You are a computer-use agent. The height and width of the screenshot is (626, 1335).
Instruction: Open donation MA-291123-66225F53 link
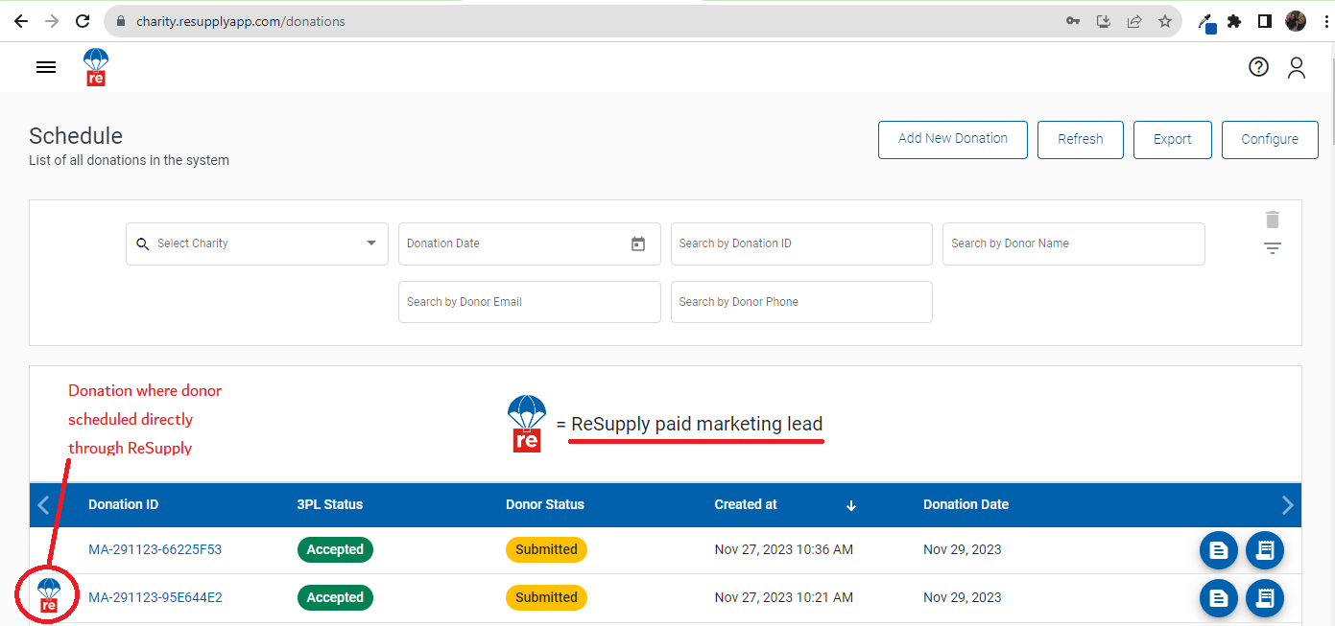pyautogui.click(x=155, y=549)
